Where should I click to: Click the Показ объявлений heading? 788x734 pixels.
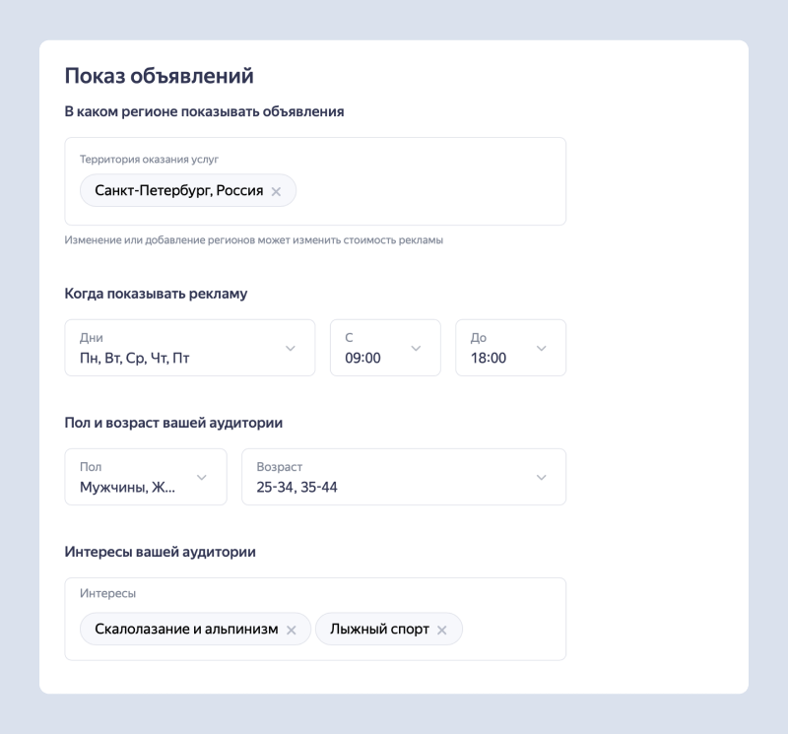tap(159, 76)
